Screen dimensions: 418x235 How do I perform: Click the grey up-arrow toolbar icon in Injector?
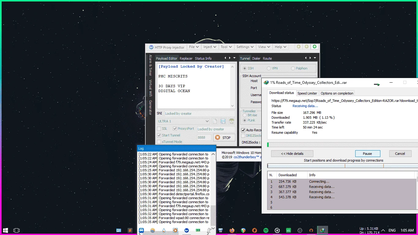coord(306,47)
